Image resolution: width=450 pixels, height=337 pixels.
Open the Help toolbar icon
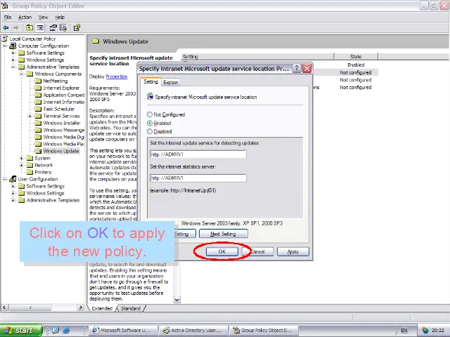click(77, 28)
